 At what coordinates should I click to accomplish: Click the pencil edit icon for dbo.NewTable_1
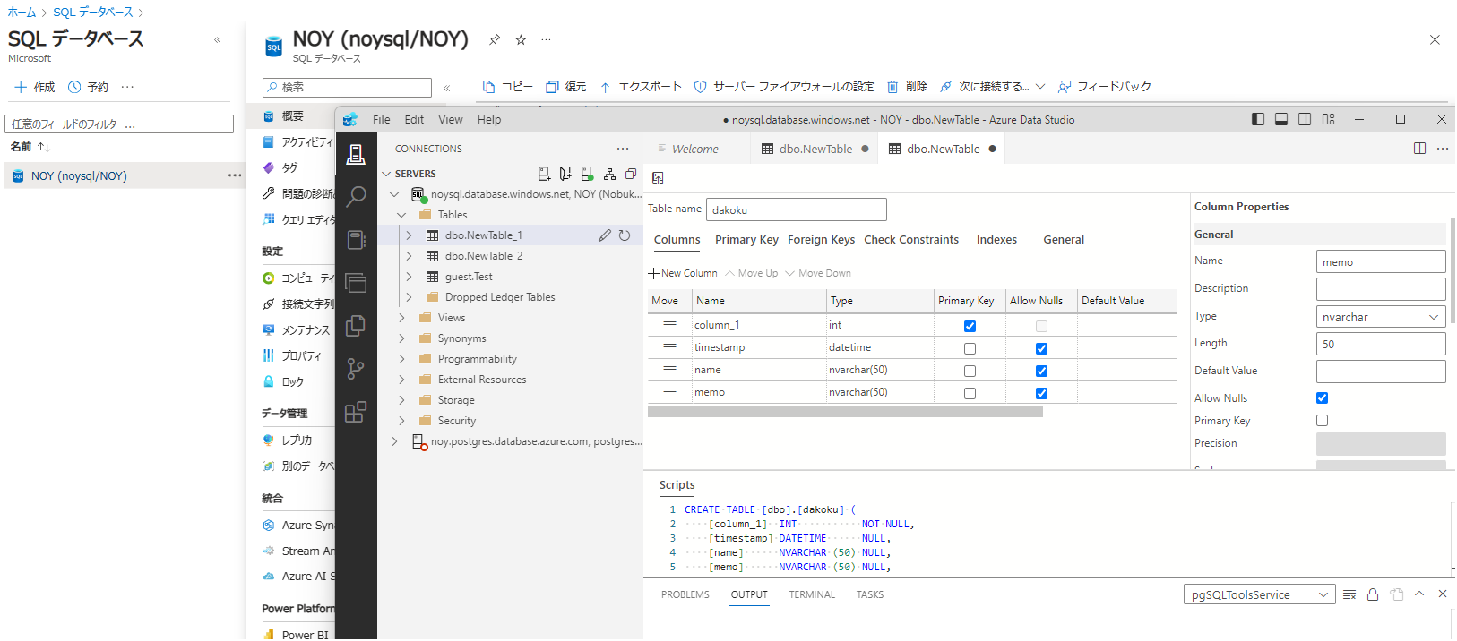click(605, 235)
